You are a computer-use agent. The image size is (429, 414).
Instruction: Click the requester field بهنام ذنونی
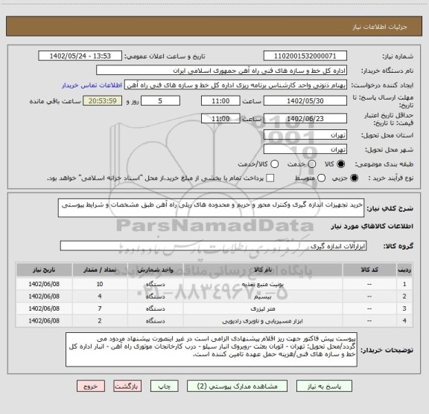[x=235, y=85]
